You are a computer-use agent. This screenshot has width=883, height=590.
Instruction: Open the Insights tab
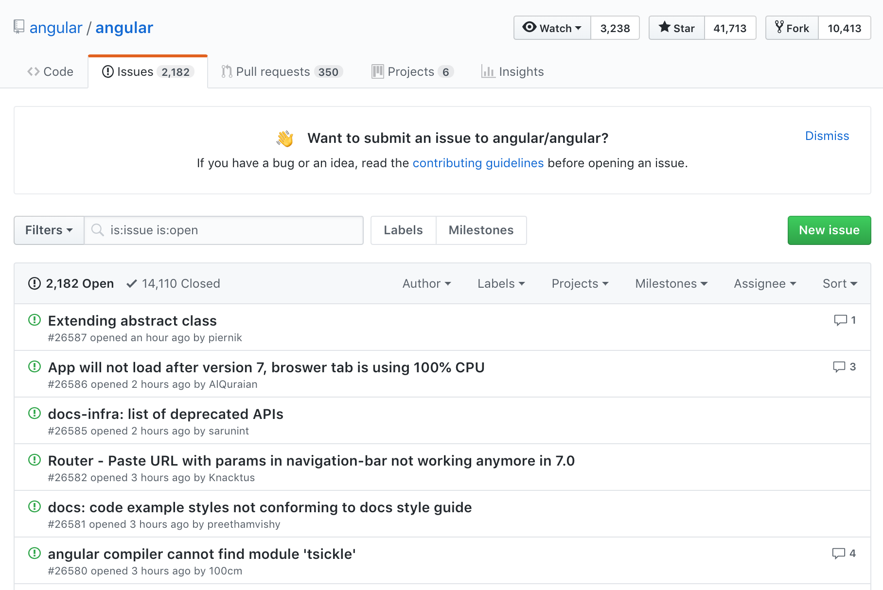(x=512, y=72)
